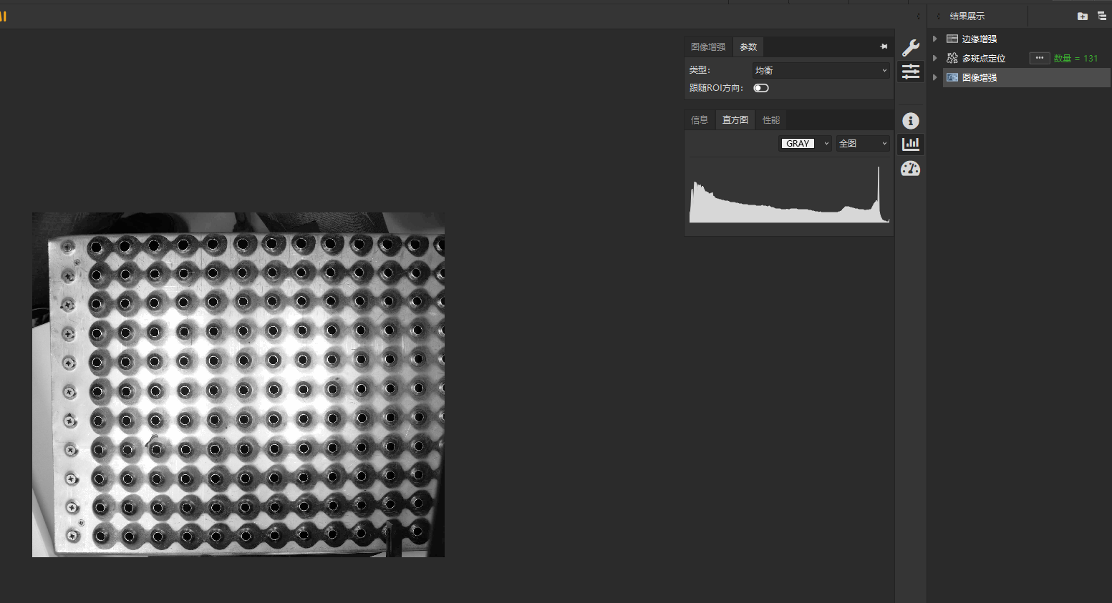Open the 类型 dropdown showing 均衡

point(821,70)
